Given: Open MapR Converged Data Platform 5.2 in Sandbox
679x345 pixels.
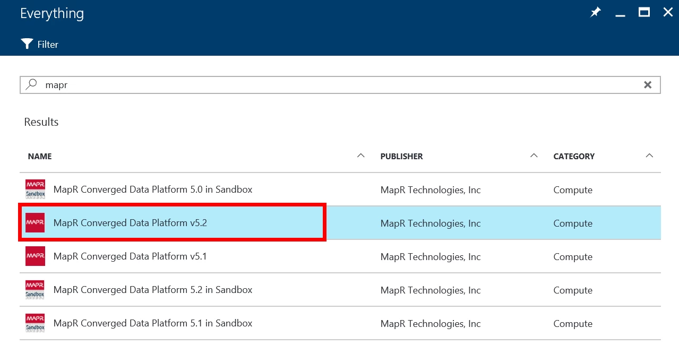Looking at the screenshot, I should tap(153, 290).
